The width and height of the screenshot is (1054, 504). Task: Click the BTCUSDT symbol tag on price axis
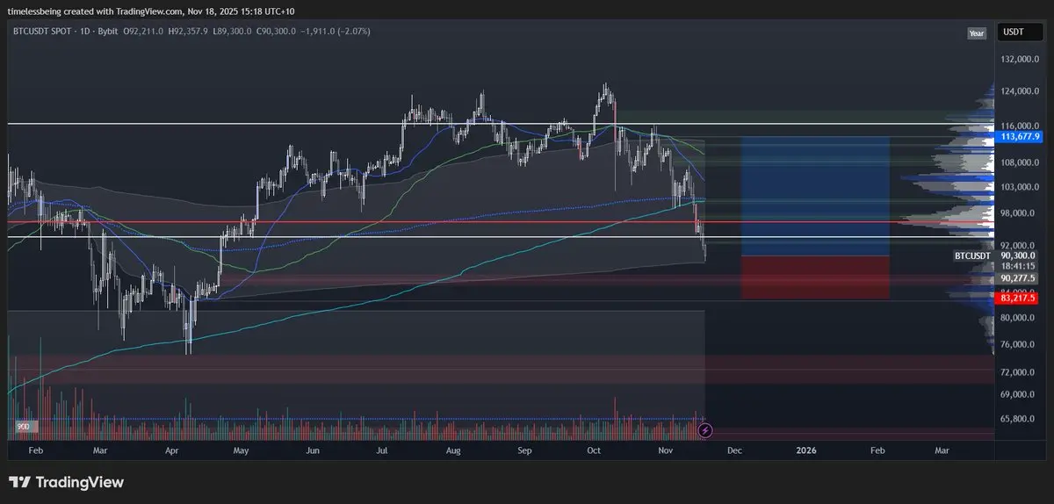tap(973, 256)
